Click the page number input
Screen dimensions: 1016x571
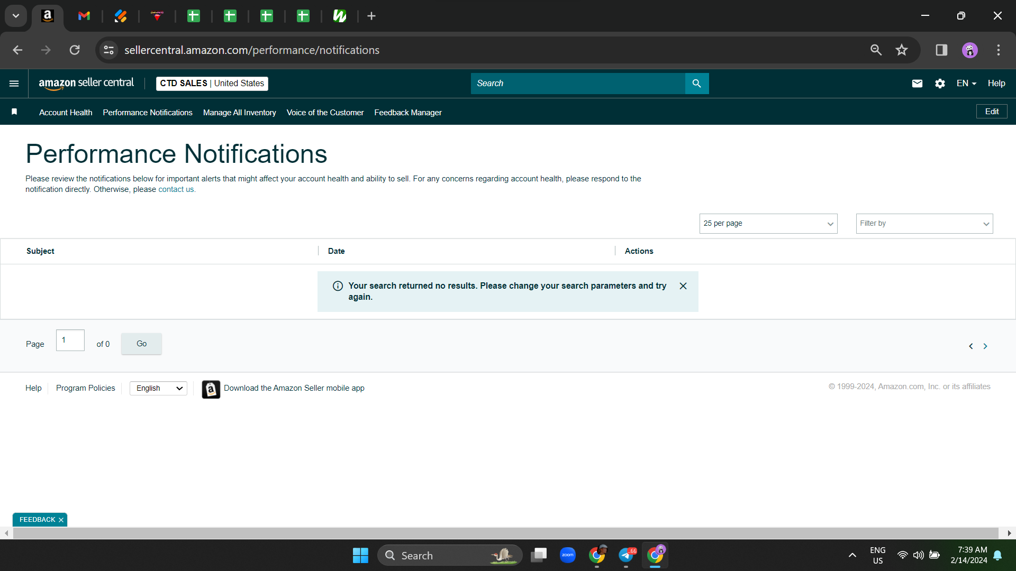click(70, 340)
